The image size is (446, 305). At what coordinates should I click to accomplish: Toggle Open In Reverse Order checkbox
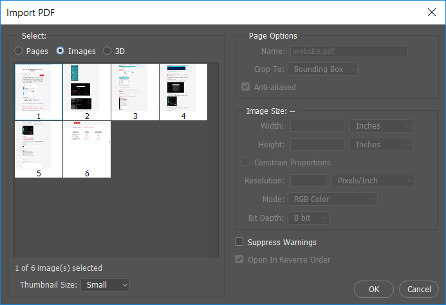coord(239,260)
